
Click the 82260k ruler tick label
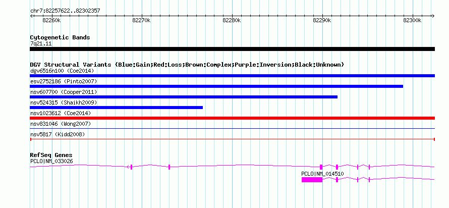[51, 20]
